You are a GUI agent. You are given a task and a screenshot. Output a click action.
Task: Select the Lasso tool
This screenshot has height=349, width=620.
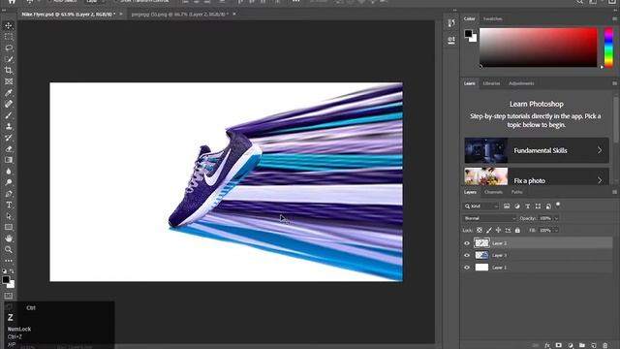point(9,48)
